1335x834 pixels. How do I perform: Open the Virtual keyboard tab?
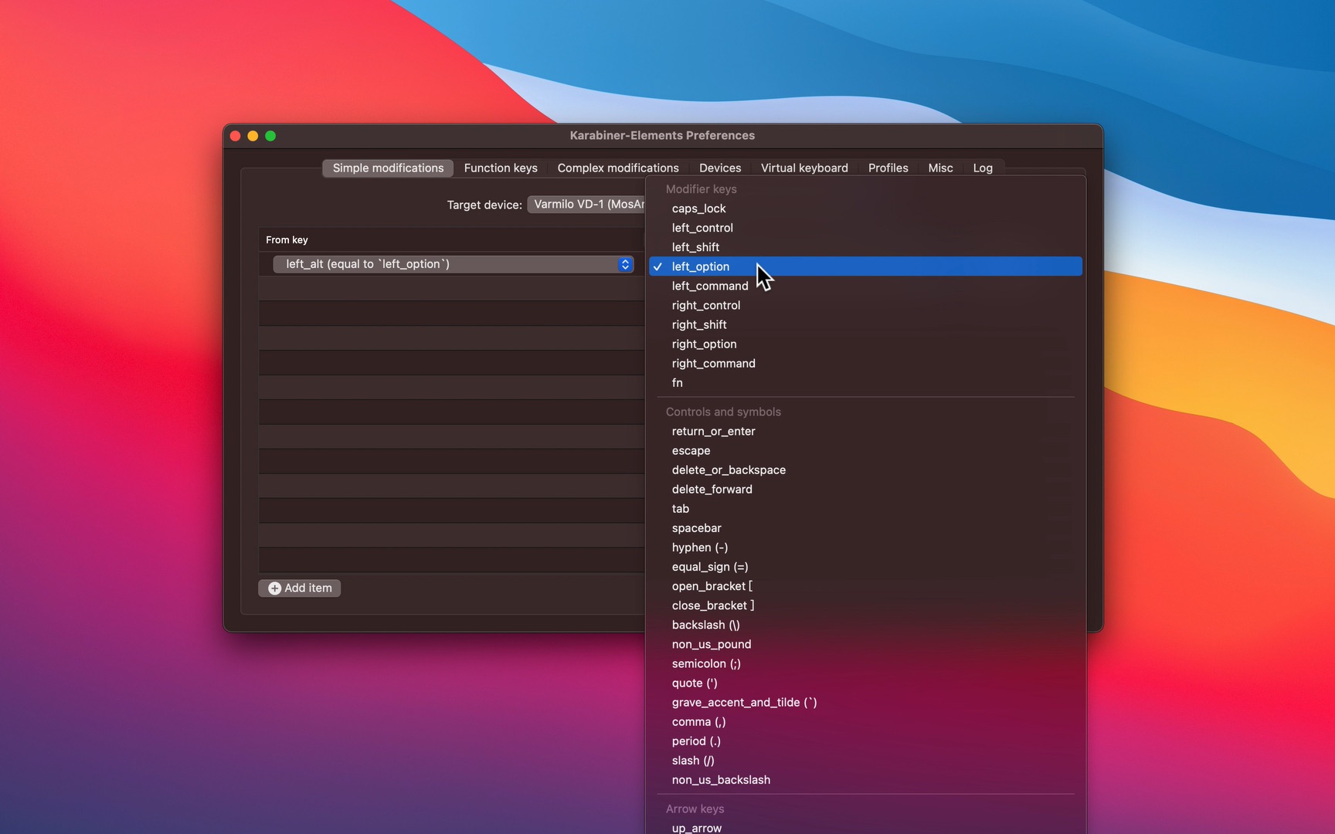pos(804,168)
